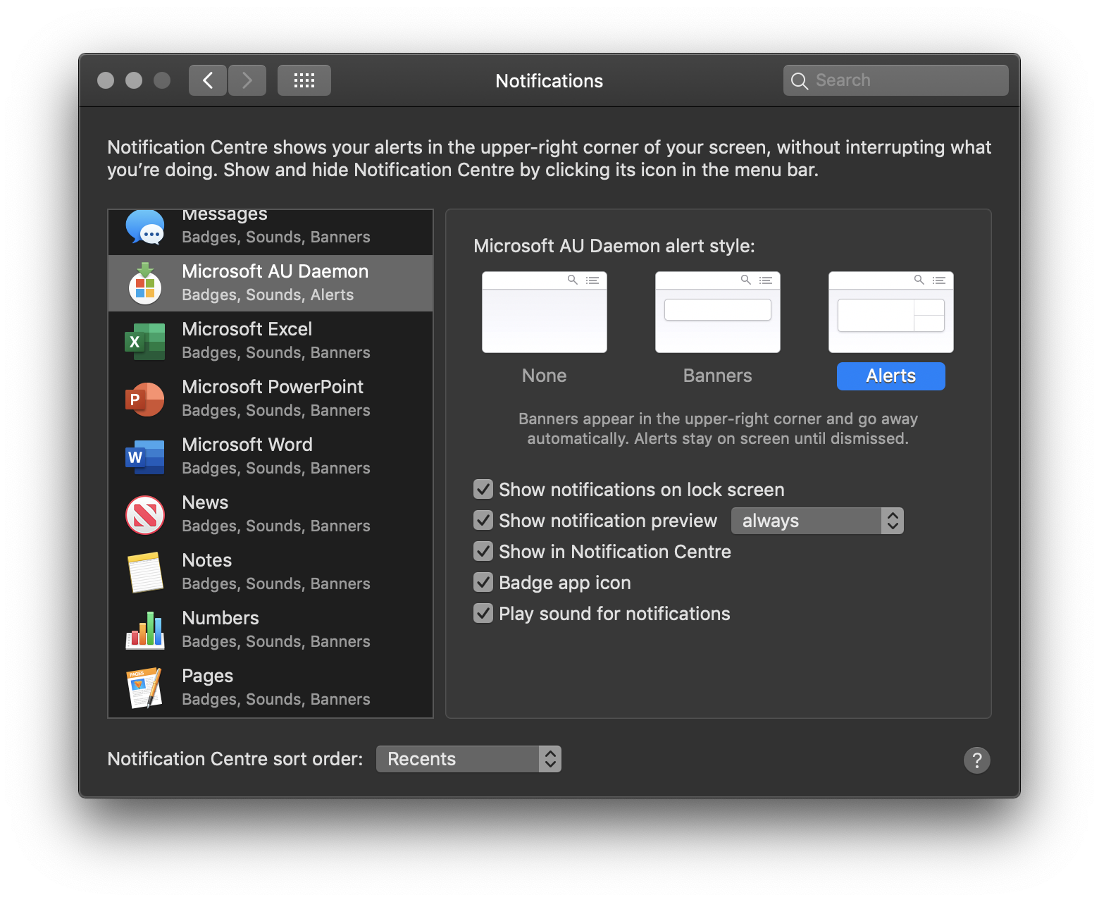
Task: Open the Notification Centre sort order dropdown
Action: [x=468, y=758]
